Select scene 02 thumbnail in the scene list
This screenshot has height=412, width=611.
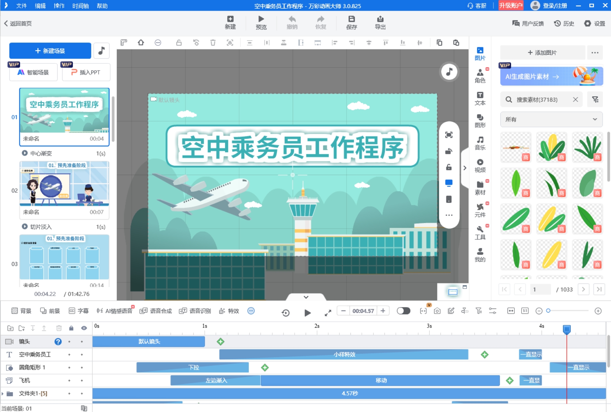[64, 185]
